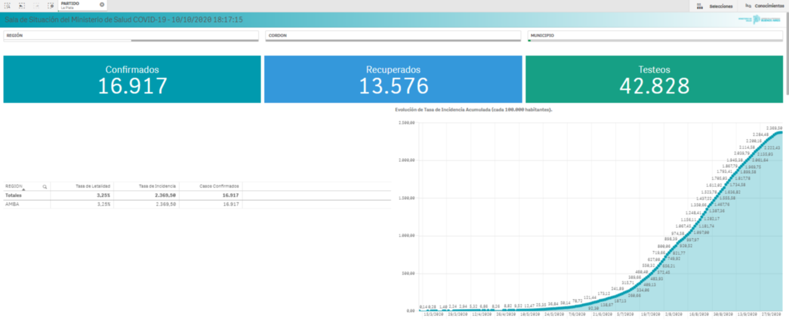Click the 974,58 data point label
This screenshot has width=789, height=322.
point(678,233)
